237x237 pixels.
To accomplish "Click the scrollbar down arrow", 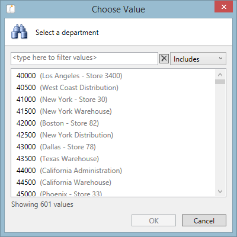I will [220, 191].
